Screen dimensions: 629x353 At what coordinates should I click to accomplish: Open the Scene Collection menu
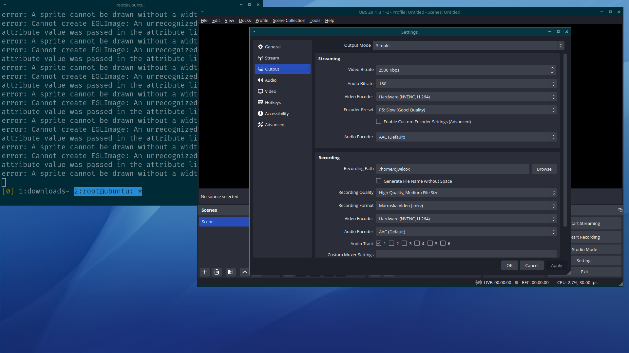[x=289, y=20]
